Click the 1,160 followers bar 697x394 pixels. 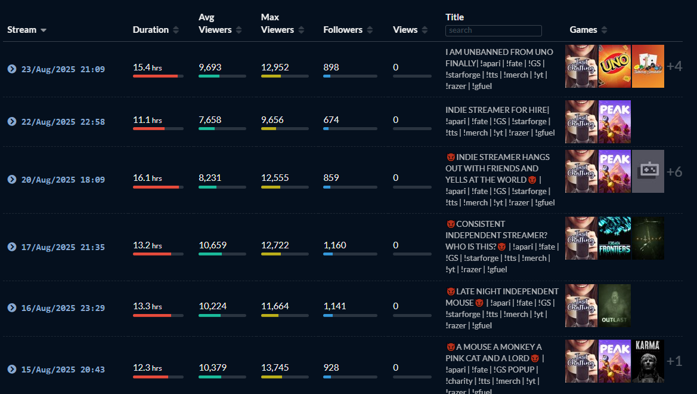[x=350, y=254]
